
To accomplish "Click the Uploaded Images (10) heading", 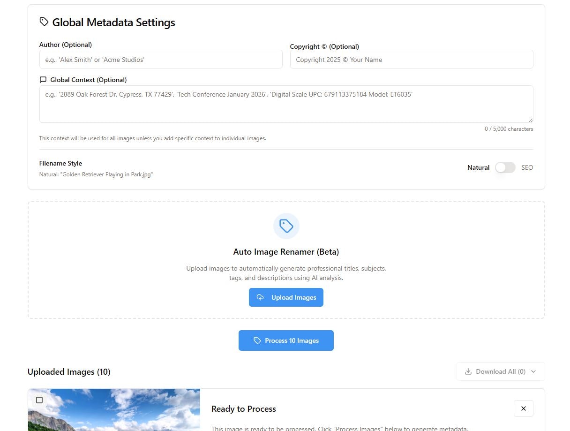I will pos(69,372).
